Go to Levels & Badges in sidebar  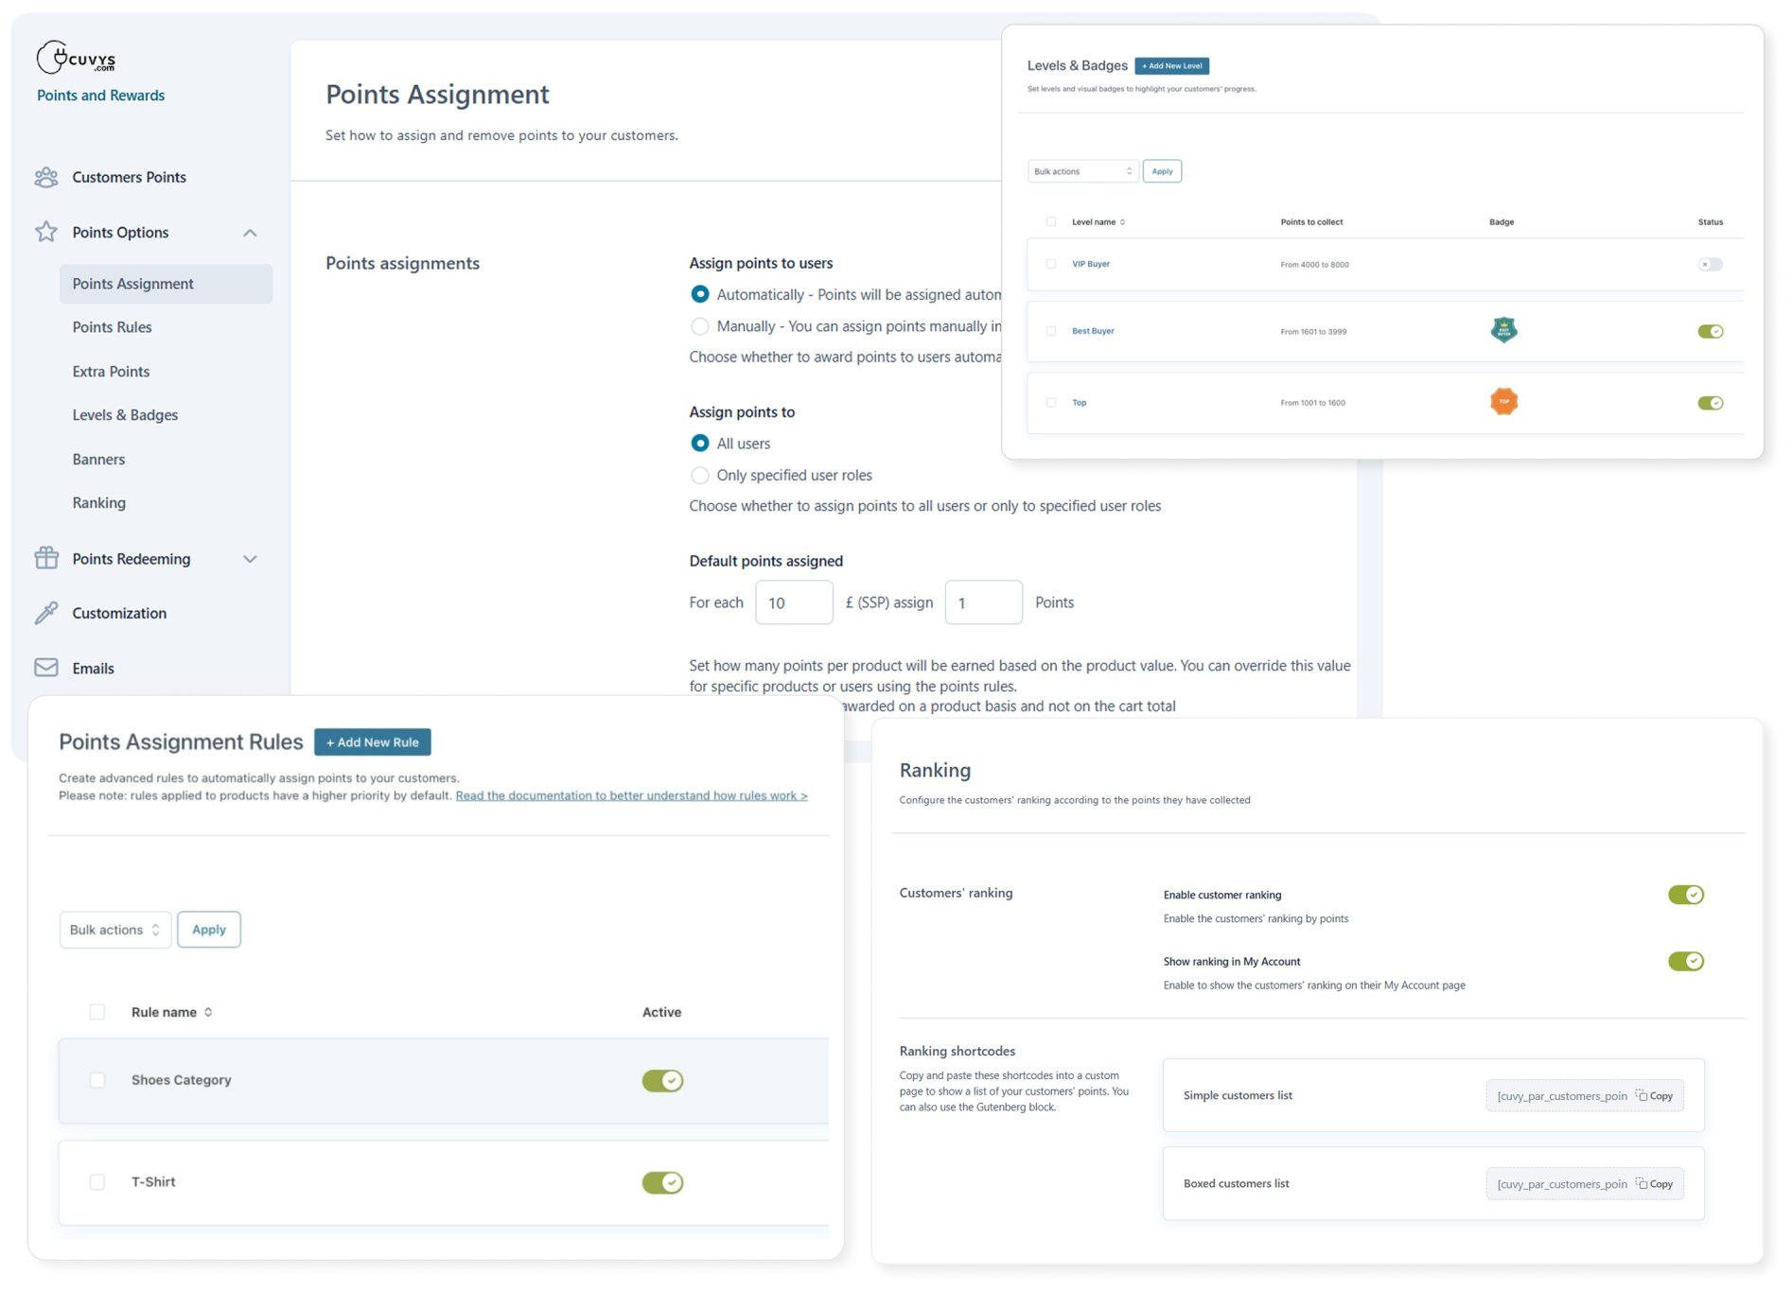click(x=125, y=415)
